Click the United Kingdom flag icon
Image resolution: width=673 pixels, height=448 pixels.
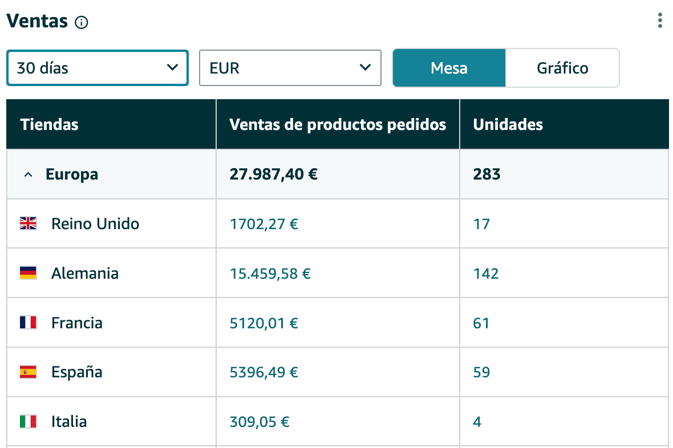28,223
